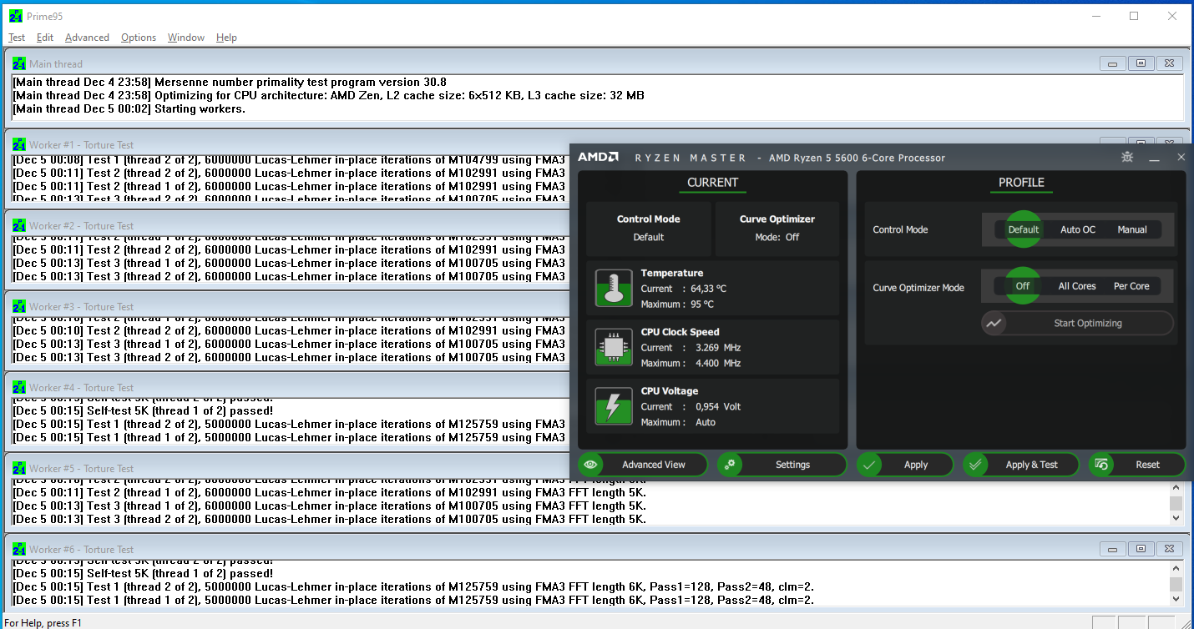Open the Options menu in Prime95
This screenshot has height=629, width=1194.
pyautogui.click(x=139, y=38)
